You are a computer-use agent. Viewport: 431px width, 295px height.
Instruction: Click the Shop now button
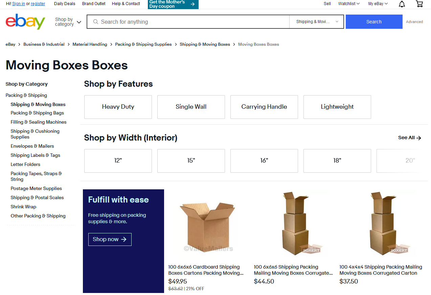(110, 239)
